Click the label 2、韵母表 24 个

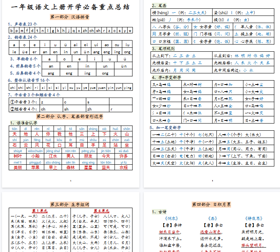click(23, 37)
